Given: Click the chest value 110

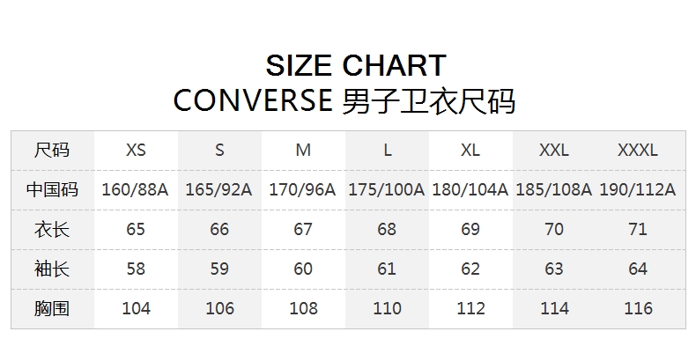Looking at the screenshot, I should point(387,308).
